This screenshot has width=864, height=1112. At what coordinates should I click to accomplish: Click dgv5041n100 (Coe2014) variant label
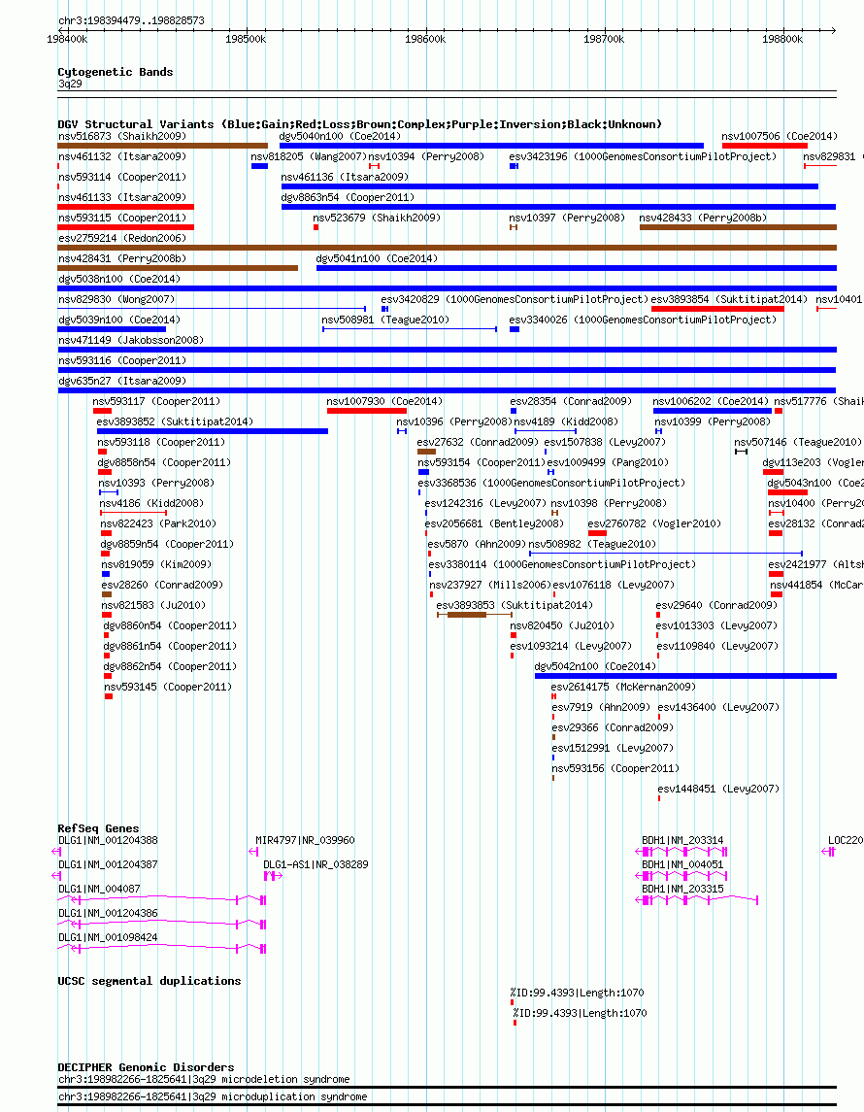(x=377, y=259)
